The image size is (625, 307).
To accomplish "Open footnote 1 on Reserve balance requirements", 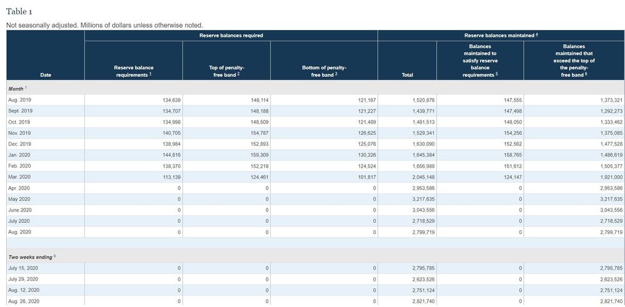I will click(x=150, y=75).
